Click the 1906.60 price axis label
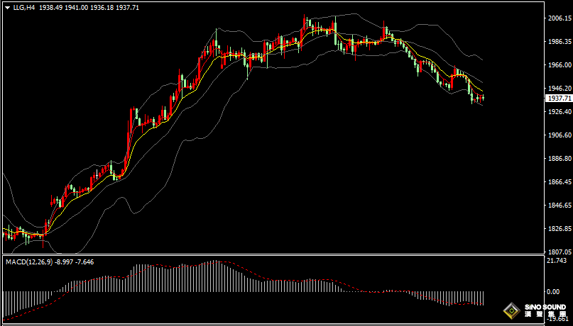 point(558,135)
